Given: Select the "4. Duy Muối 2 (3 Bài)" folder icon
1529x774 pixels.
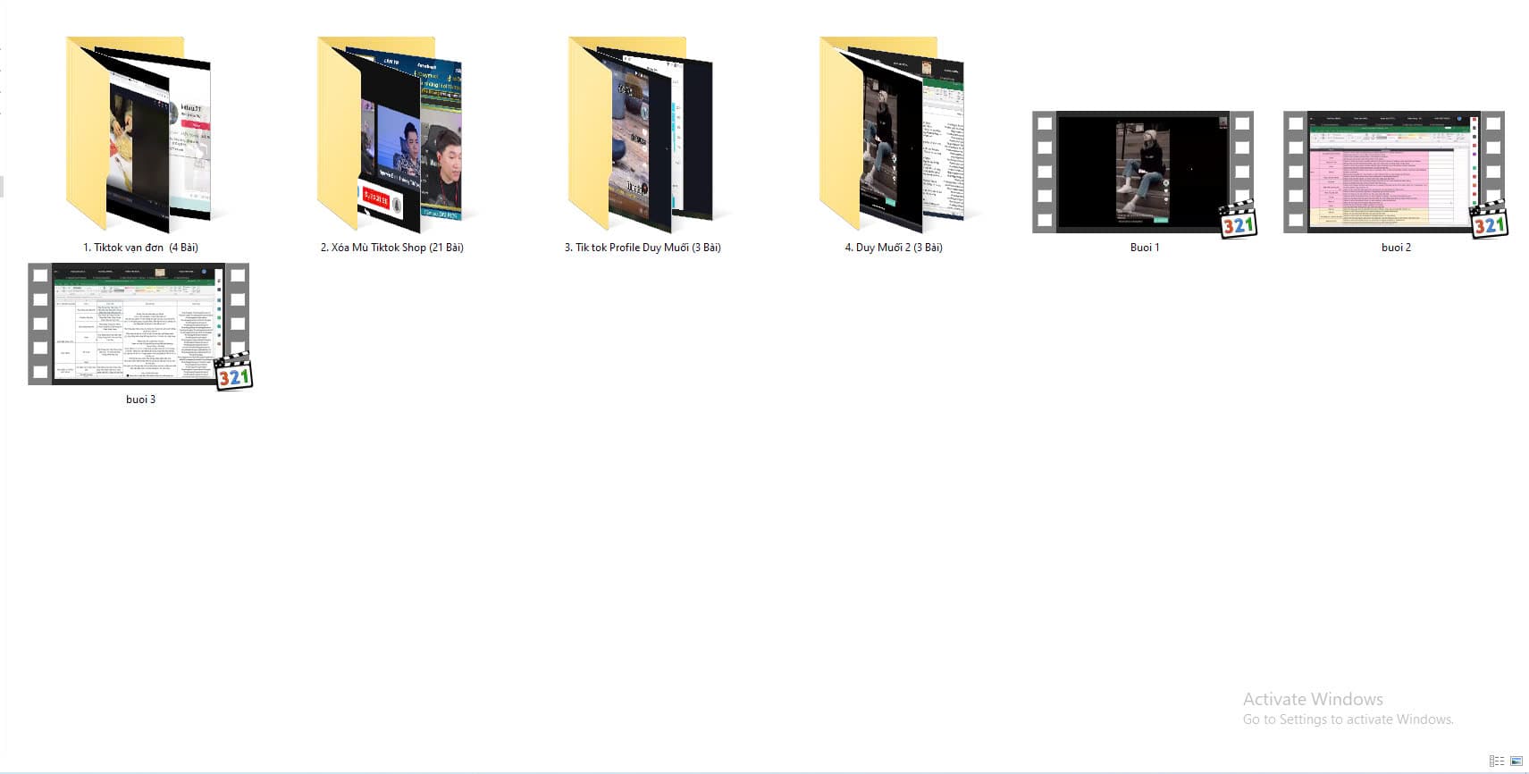Looking at the screenshot, I should point(892,135).
